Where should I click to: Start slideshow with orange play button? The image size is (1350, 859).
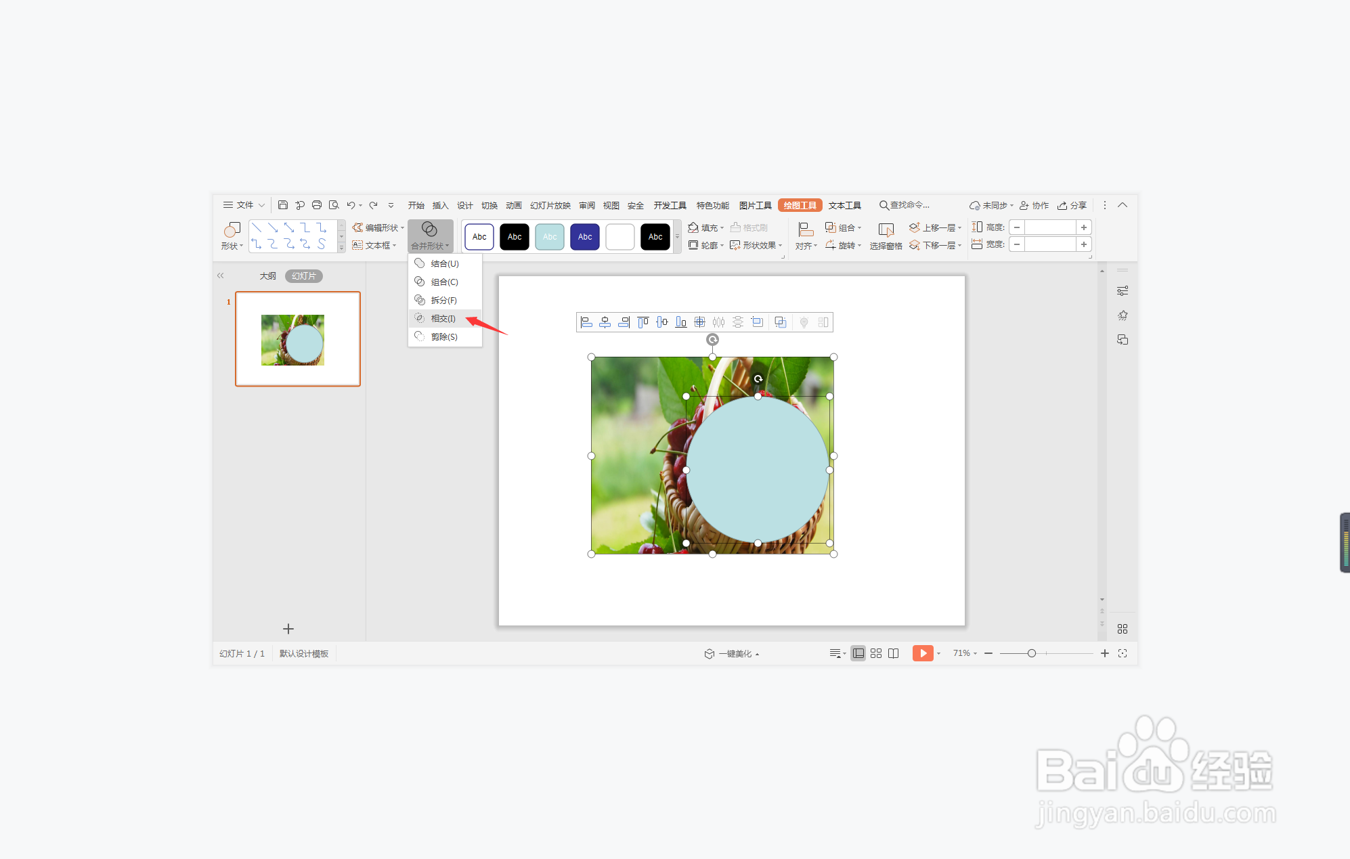click(922, 653)
